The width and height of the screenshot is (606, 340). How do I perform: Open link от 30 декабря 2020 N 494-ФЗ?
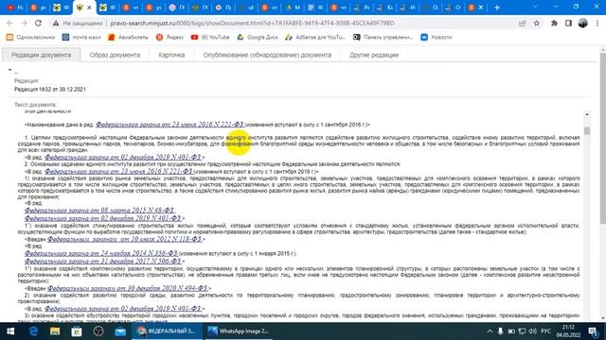click(128, 288)
